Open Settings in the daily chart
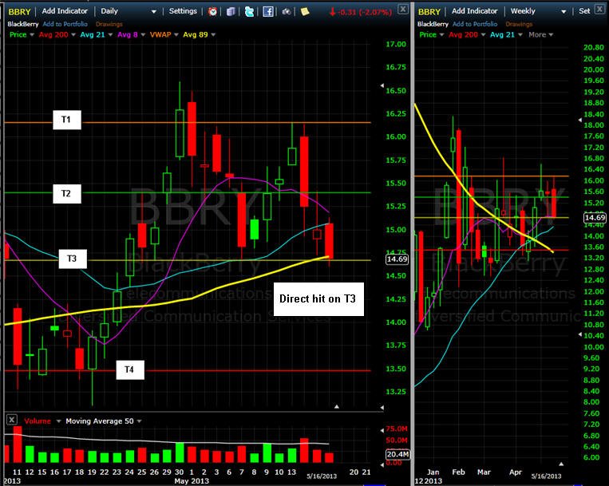This screenshot has height=486, width=609. [x=183, y=11]
